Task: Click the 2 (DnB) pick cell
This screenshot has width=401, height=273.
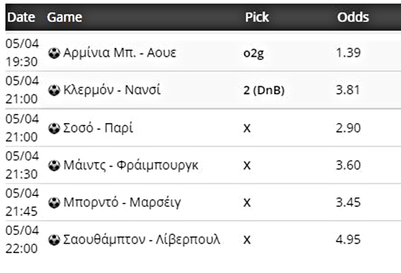Action: coord(264,90)
